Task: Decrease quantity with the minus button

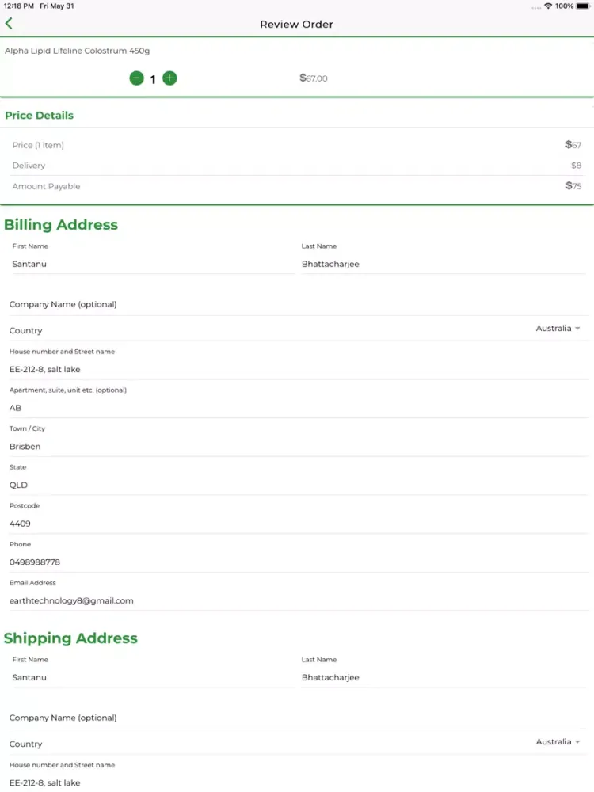Action: pos(136,78)
